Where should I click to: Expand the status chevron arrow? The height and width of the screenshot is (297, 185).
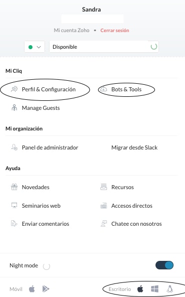(x=38, y=47)
